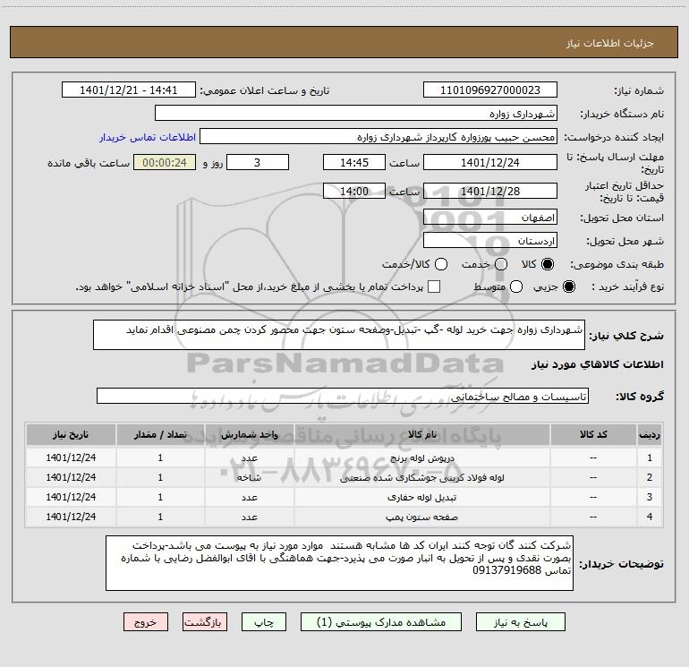Click the تاریخ نیاز column header
Image resolution: width=689 pixels, height=667 pixels.
click(71, 434)
